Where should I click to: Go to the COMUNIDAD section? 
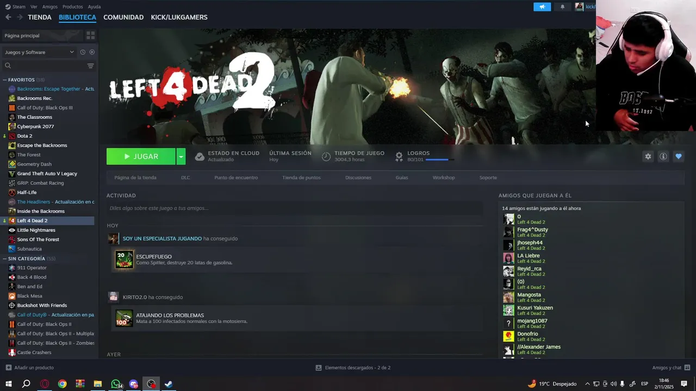point(123,17)
